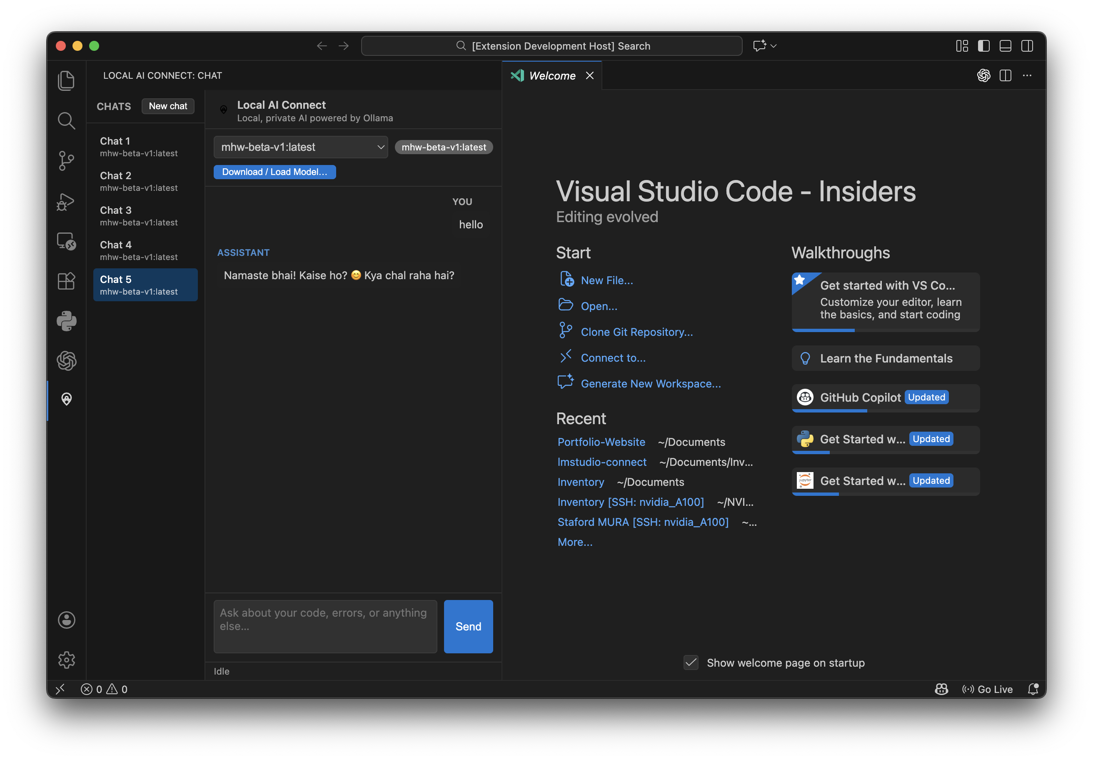The image size is (1093, 760).
Task: Open Source Control view icon
Action: pos(66,160)
